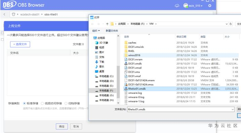Click the refresh icon beside address bar
The width and height of the screenshot is (241, 133).
[231, 24]
